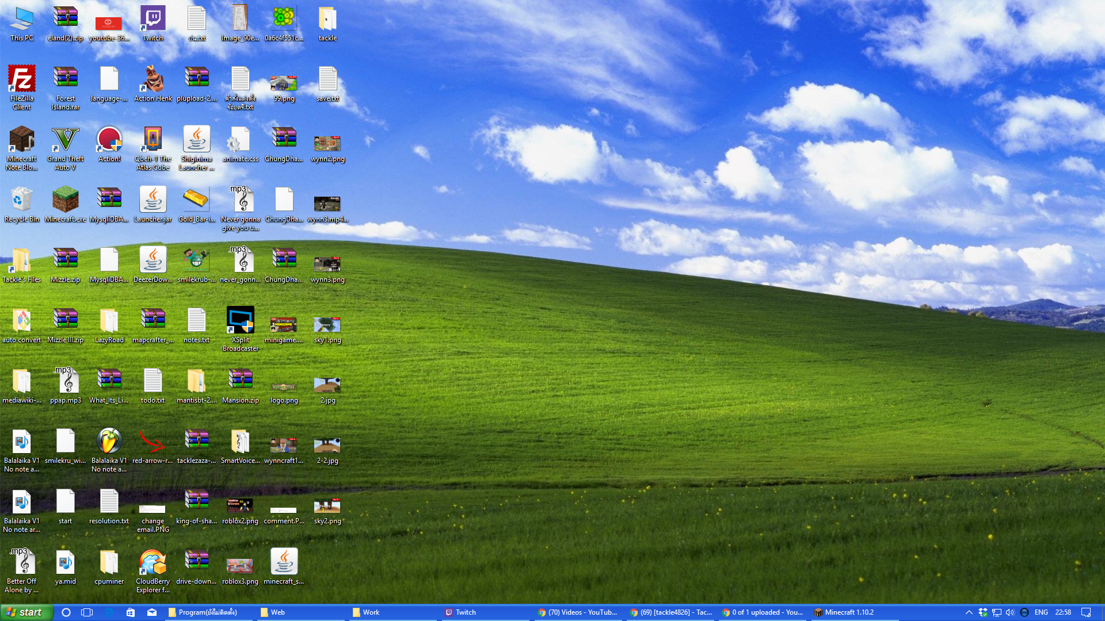Viewport: 1105px width, 621px height.
Task: Open the clock showing 22:58
Action: pos(1063,612)
